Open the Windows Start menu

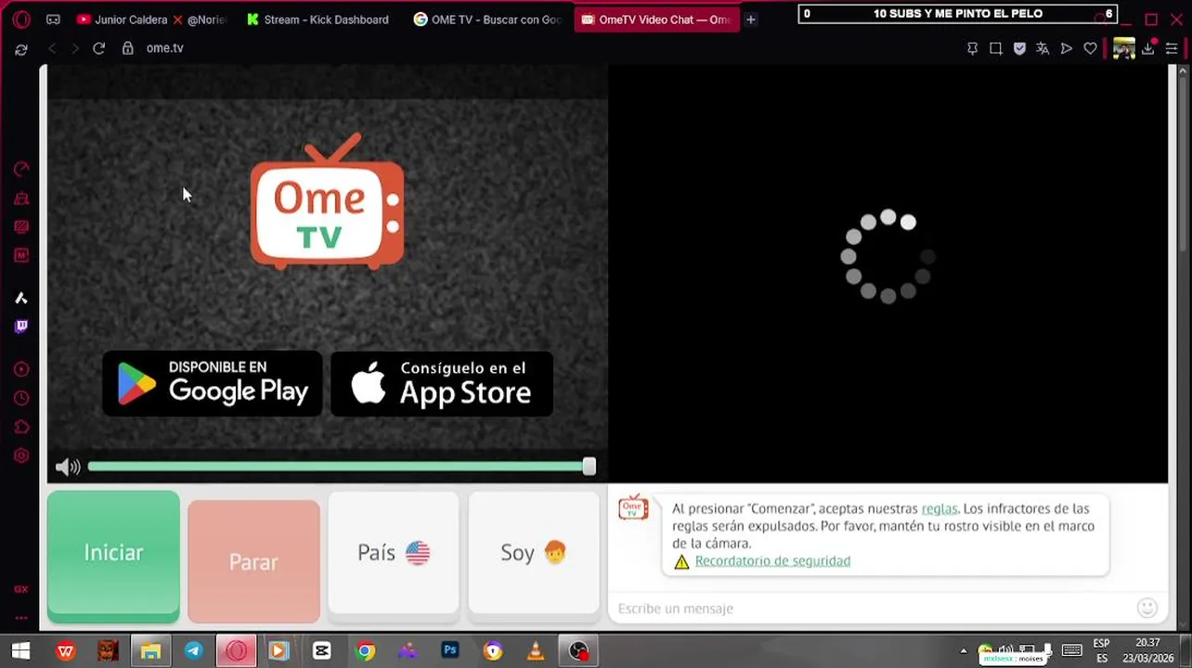(21, 651)
